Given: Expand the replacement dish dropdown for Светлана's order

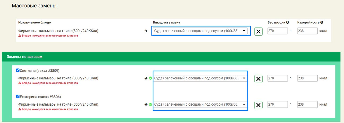Looking at the screenshot, I should [200, 78].
